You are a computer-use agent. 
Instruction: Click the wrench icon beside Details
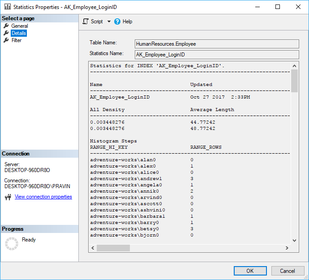(6, 33)
